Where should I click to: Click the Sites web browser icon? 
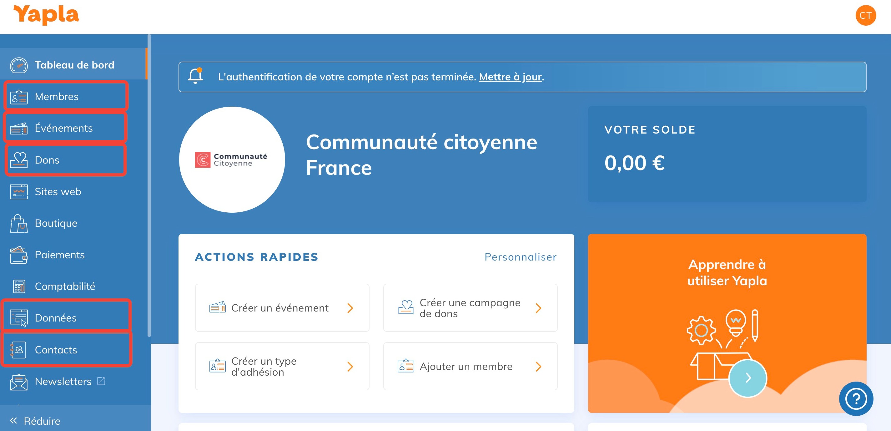[x=19, y=192]
